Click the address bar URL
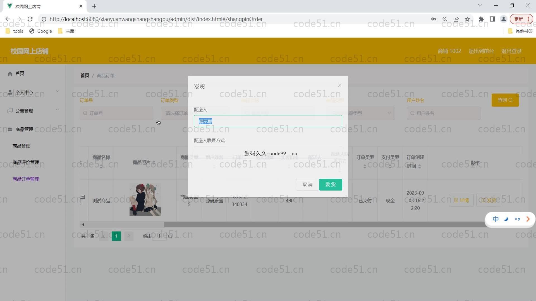This screenshot has width=536, height=301. click(156, 19)
